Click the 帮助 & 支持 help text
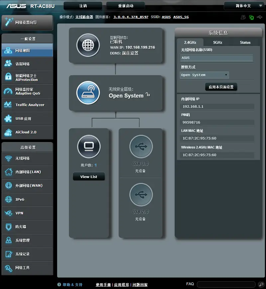 click(72, 285)
